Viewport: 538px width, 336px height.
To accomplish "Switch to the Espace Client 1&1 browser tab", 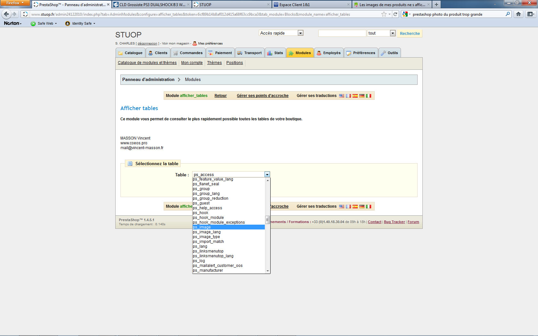I will [x=312, y=4].
